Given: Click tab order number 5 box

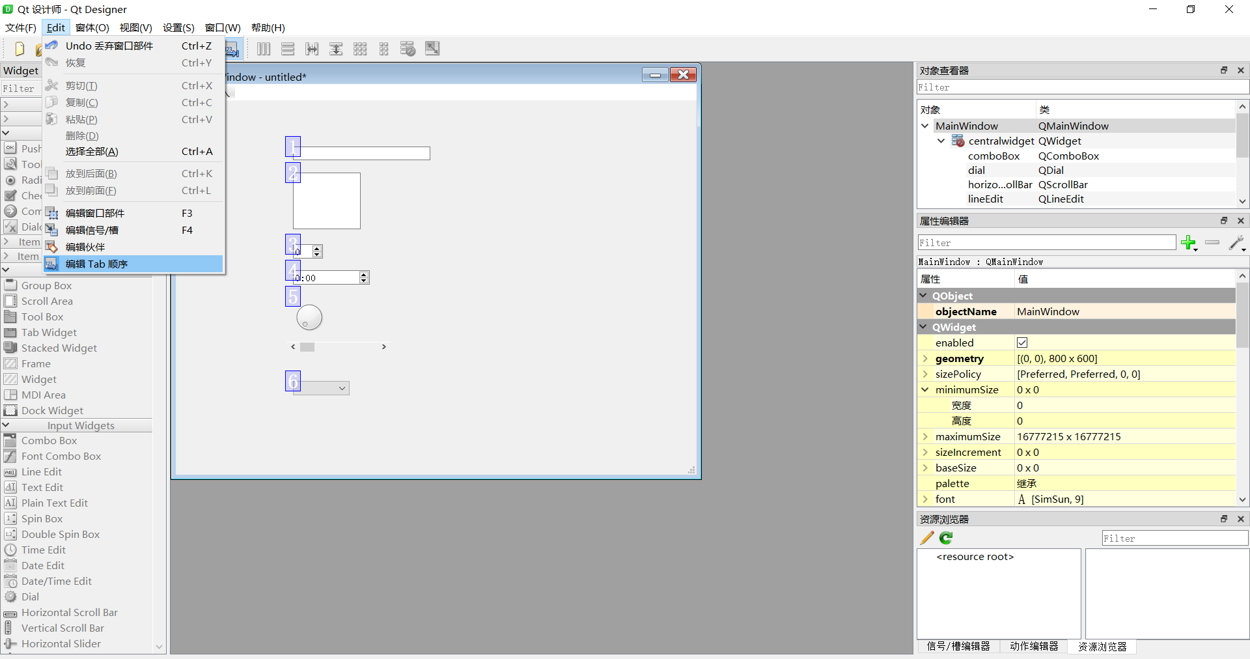Looking at the screenshot, I should pyautogui.click(x=293, y=296).
